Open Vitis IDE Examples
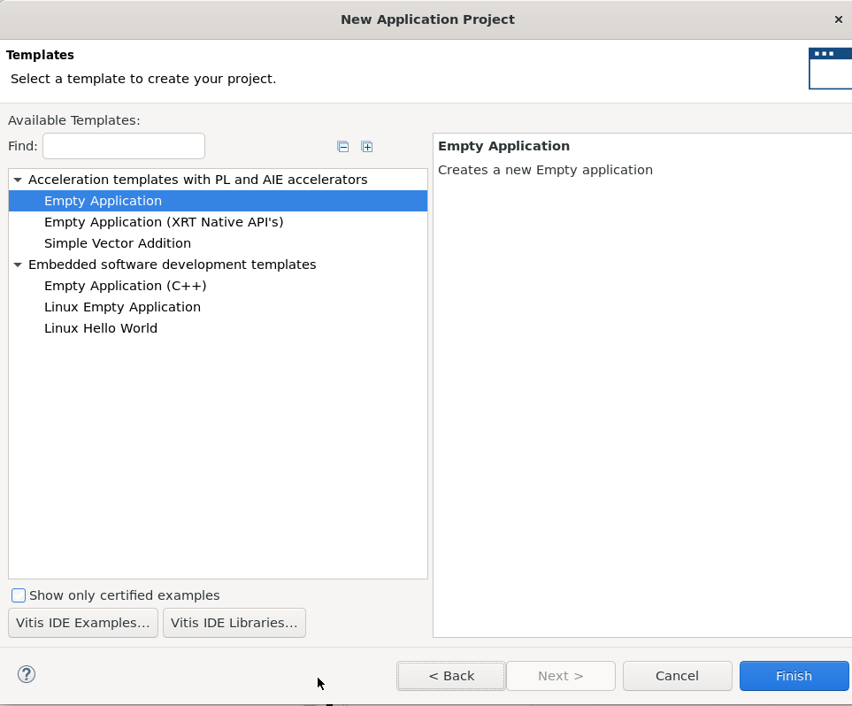The height and width of the screenshot is (706, 852). [83, 623]
